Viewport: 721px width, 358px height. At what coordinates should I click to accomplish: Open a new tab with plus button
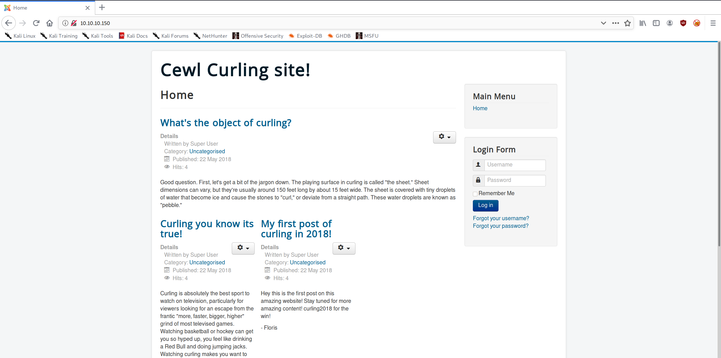[x=102, y=8]
